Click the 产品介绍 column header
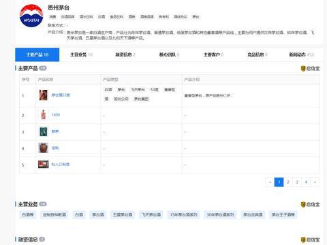Viewport: 327px width, 245px height. tap(191, 80)
